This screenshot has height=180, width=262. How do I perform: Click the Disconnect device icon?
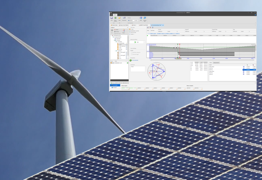[x=124, y=18]
